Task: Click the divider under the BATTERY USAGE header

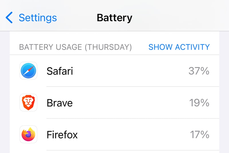Action: 114,55
